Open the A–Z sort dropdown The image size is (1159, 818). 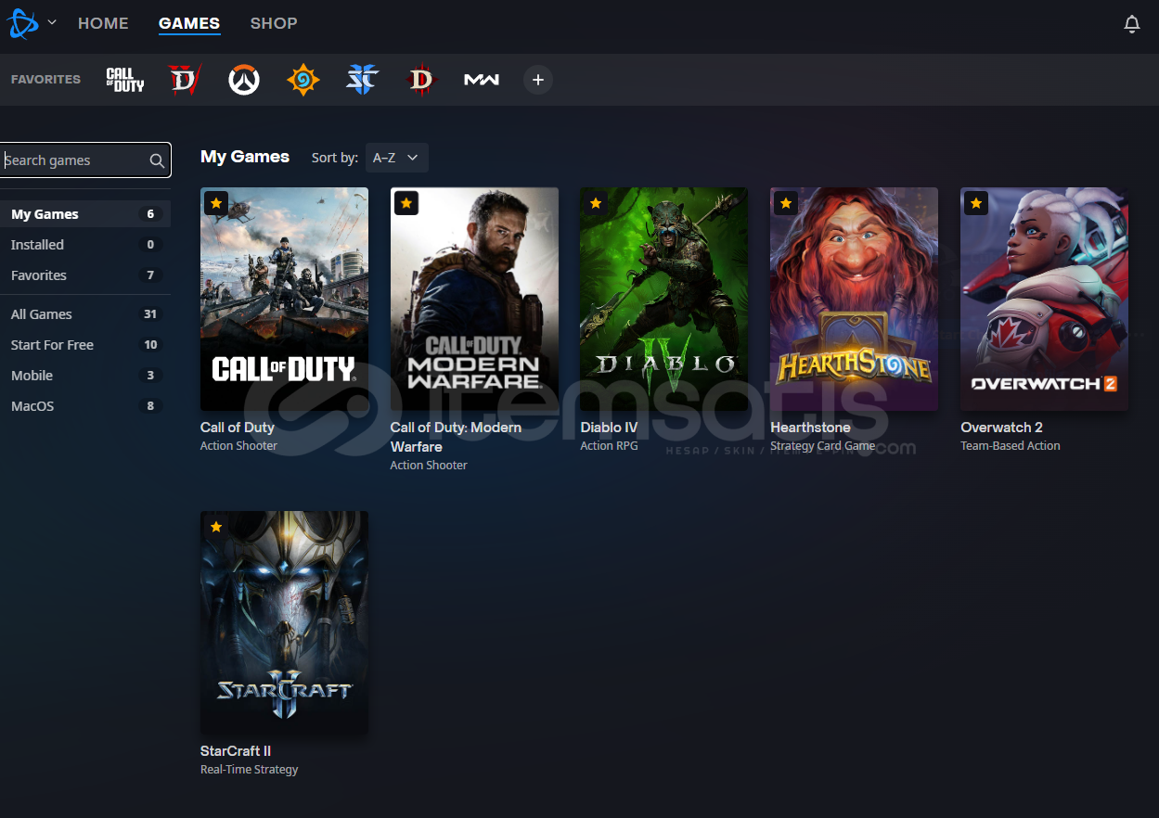(x=396, y=158)
